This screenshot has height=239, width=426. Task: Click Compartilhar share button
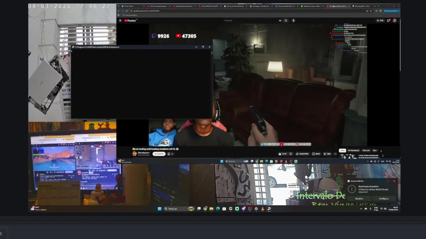point(303,154)
